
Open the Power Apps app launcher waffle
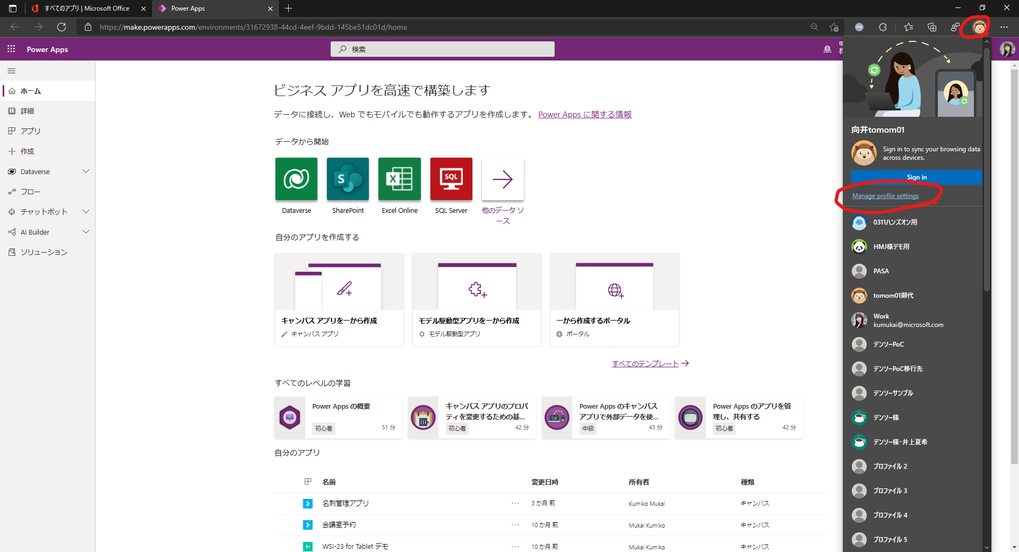(x=11, y=49)
